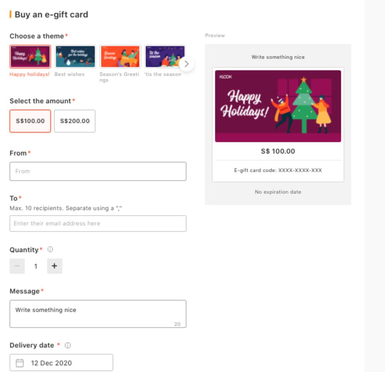Open the Delivery date info tooltip icon

tap(68, 345)
